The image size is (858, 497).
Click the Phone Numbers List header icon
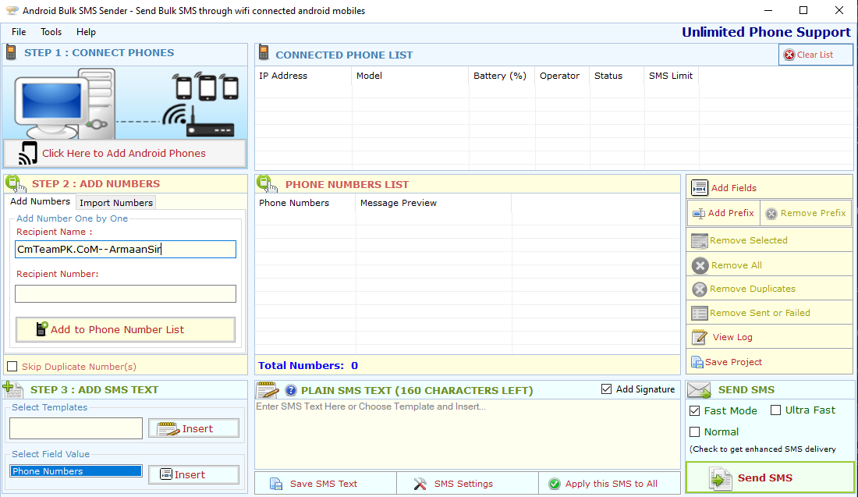[267, 184]
